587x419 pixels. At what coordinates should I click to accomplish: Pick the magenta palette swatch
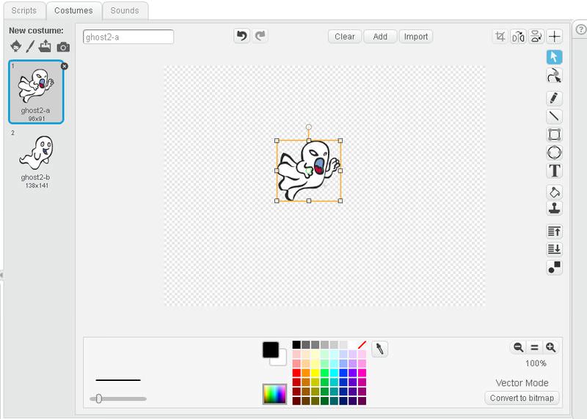(x=362, y=373)
